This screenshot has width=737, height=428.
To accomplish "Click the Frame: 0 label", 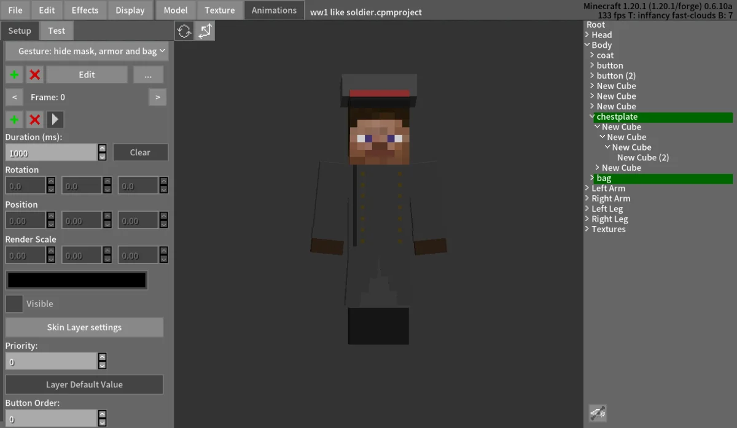I will click(48, 97).
